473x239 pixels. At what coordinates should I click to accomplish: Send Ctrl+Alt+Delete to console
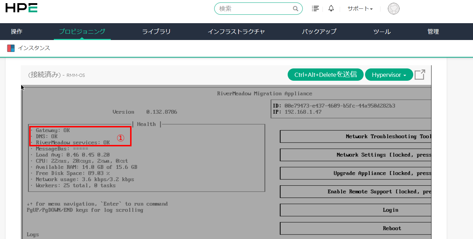(x=326, y=75)
